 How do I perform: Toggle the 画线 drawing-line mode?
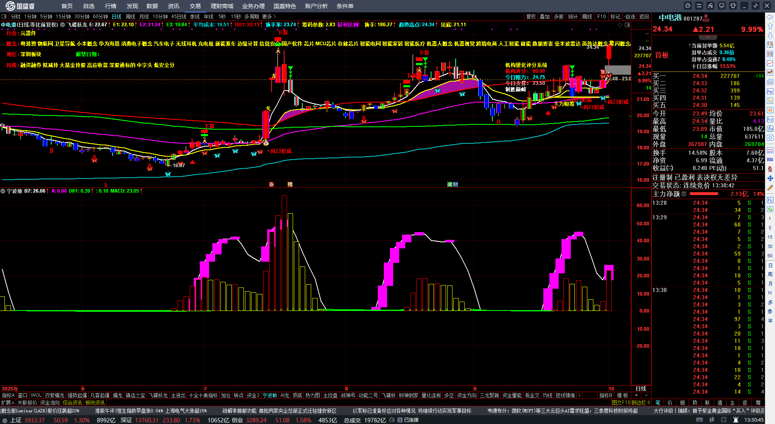(587, 17)
